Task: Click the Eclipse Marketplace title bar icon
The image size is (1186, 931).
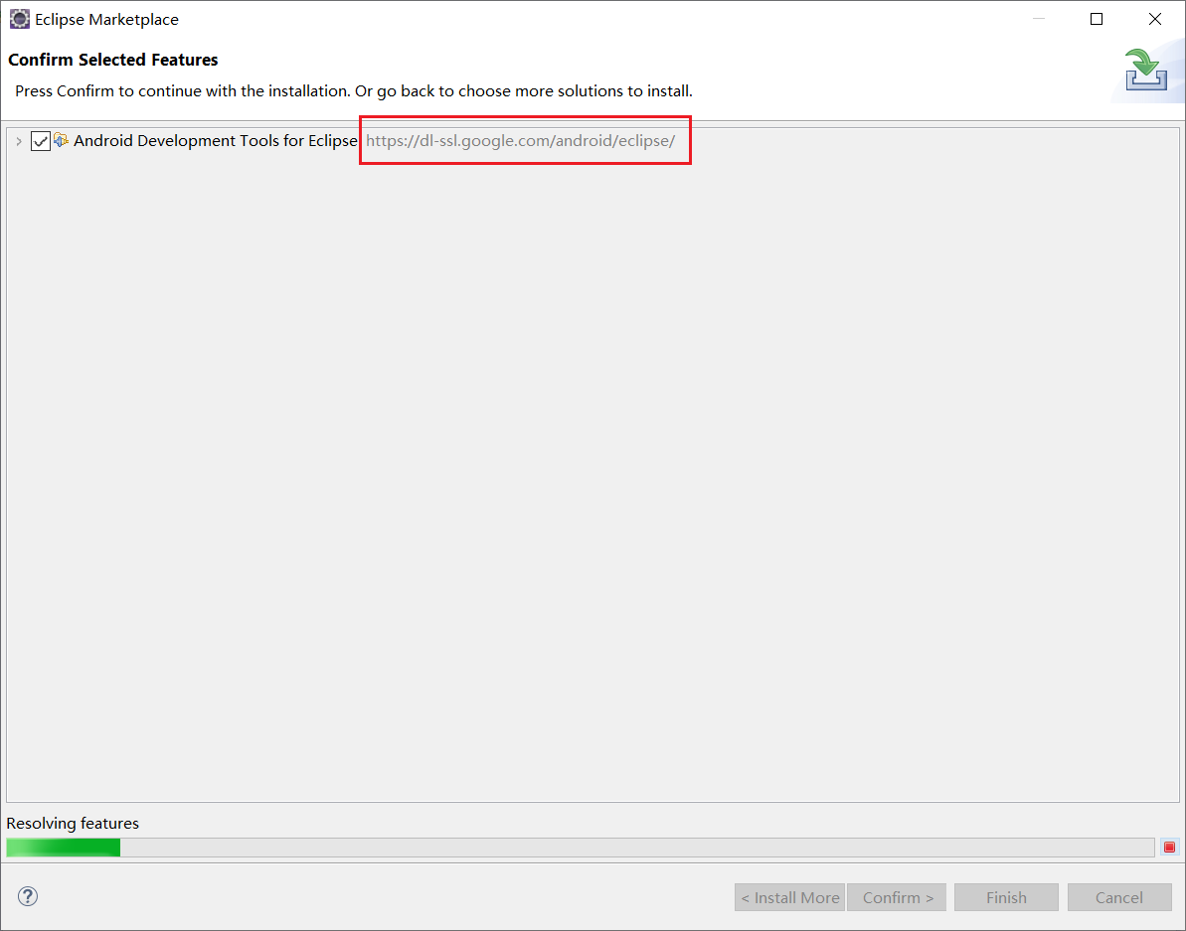Action: point(19,19)
